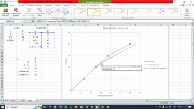Open Undo history dropdown arrow
Viewport: 194px width, 109px height.
[10, 2]
